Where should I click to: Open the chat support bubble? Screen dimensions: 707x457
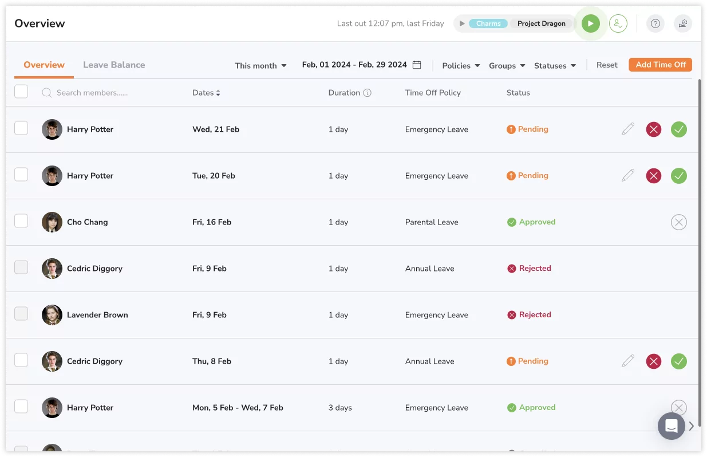point(672,426)
